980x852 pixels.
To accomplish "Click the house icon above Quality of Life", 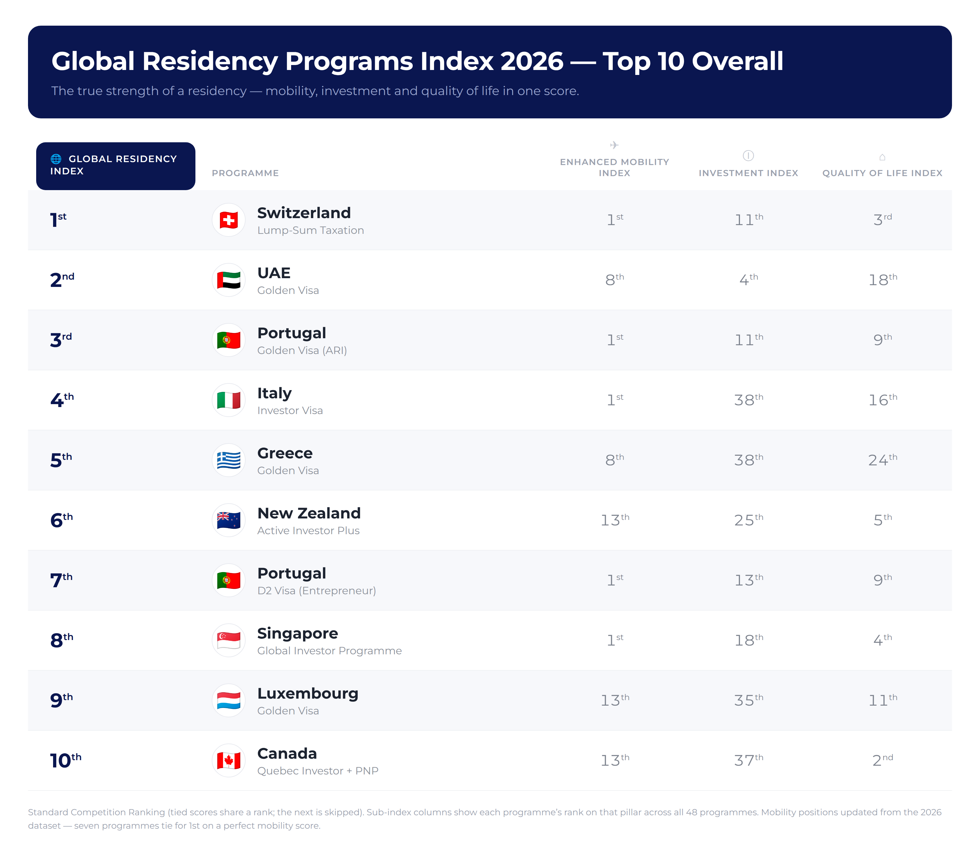I will (x=883, y=157).
